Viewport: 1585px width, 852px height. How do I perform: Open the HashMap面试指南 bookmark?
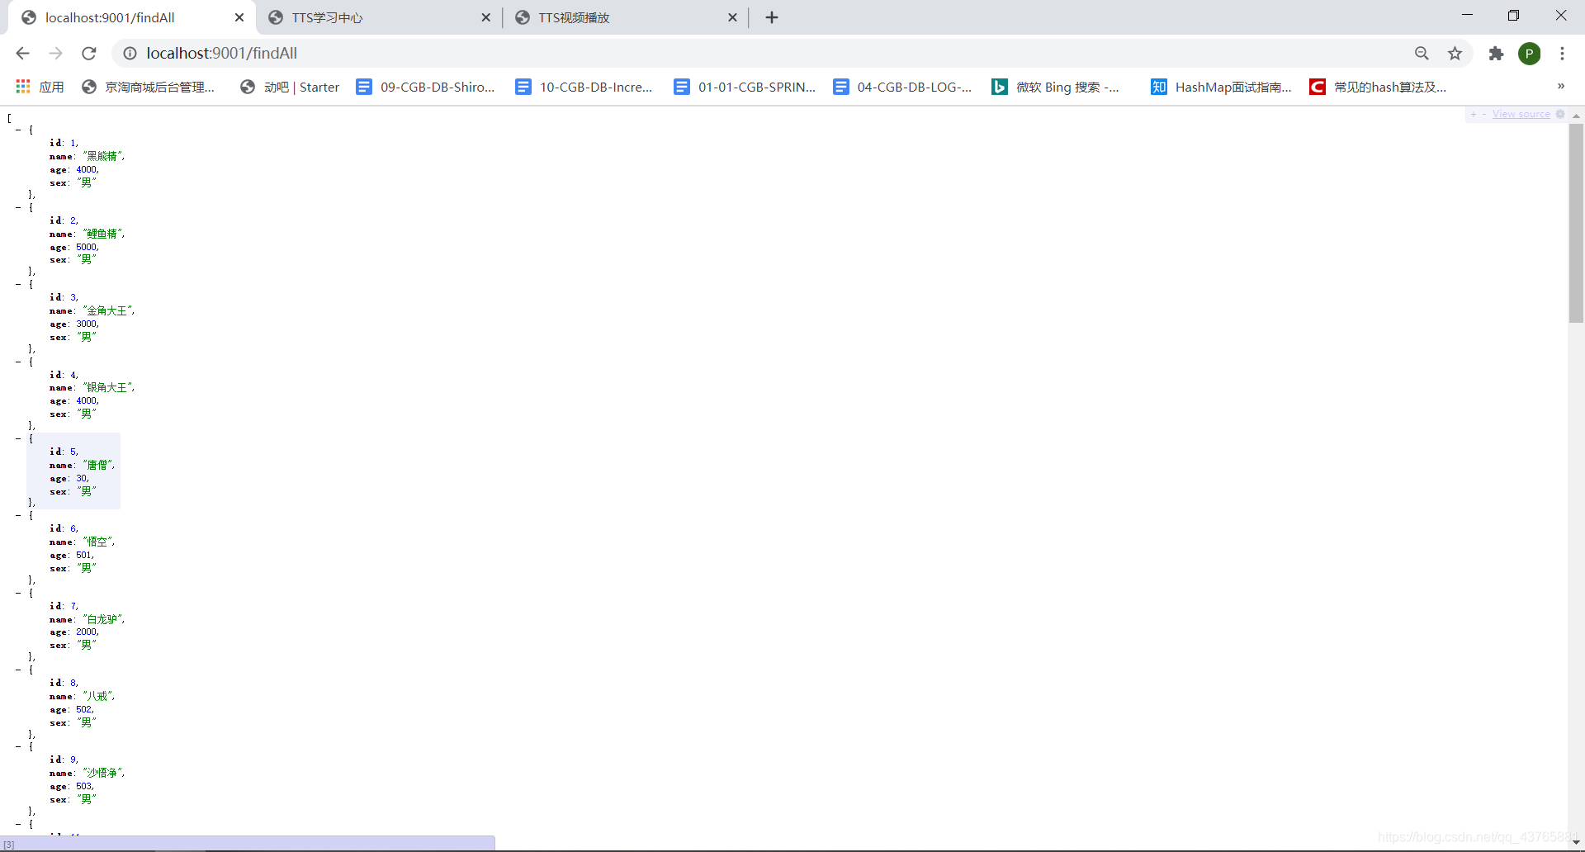point(1222,87)
